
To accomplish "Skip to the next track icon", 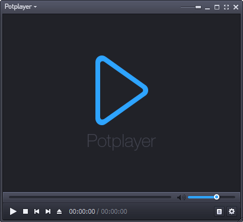I will coord(48,211).
